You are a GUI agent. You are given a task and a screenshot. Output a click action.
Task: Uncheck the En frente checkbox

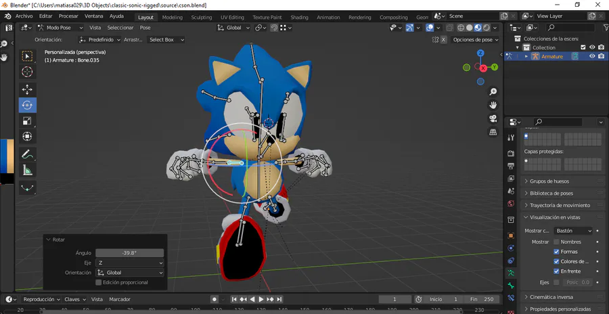click(556, 271)
